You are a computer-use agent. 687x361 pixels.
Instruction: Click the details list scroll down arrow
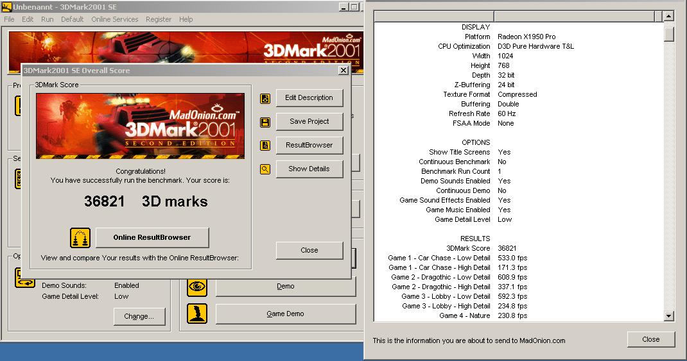point(668,315)
